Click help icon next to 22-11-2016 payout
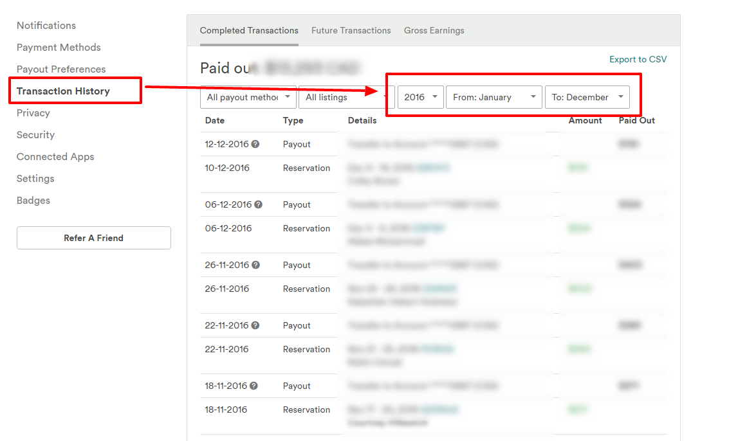 click(x=255, y=326)
